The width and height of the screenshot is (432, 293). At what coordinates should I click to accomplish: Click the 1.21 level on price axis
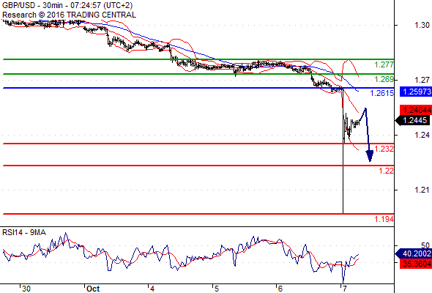click(422, 190)
